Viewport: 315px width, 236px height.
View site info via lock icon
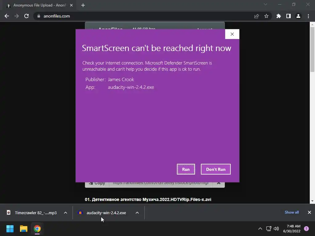[39, 16]
